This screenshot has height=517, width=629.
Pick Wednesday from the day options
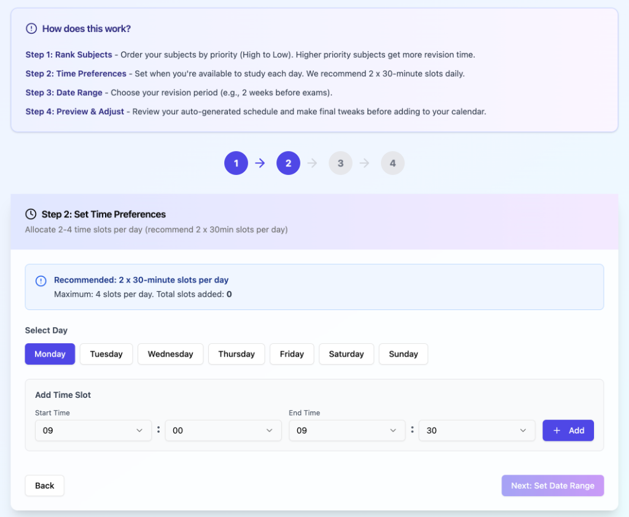[171, 354]
